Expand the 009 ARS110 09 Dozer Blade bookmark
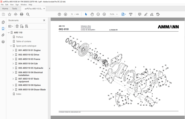The height and width of the screenshot is (119, 185). point(13,89)
